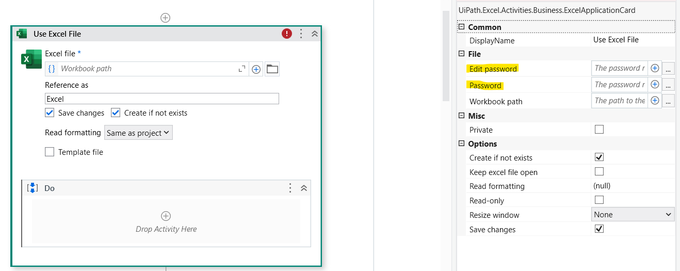Collapse the File properties section

(x=462, y=54)
